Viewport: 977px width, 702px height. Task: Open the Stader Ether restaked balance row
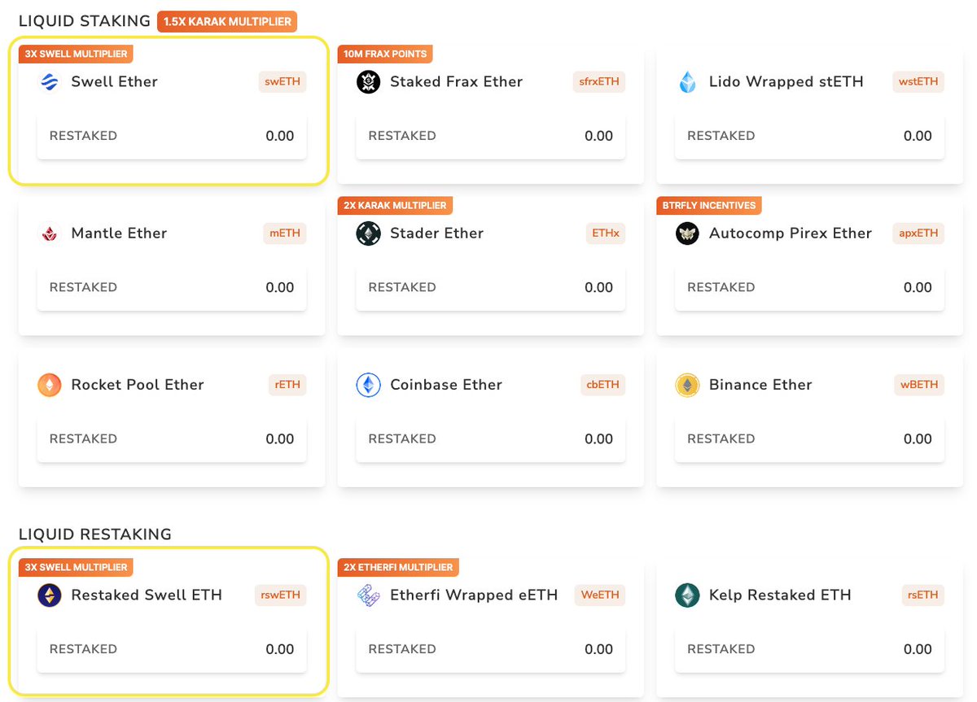491,287
